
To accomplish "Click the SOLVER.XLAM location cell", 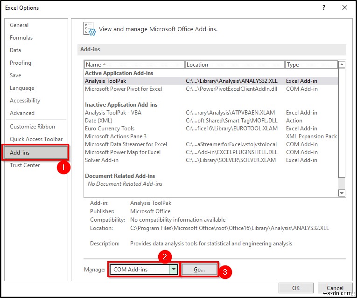I will click(x=231, y=160).
